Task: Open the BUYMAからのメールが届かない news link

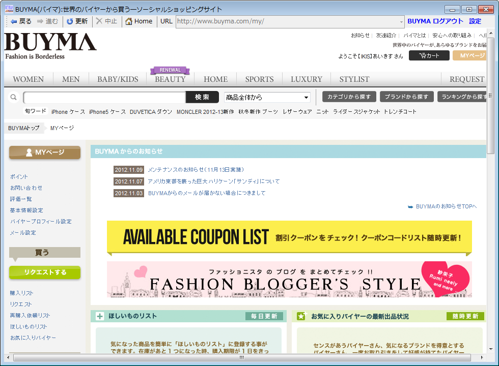Action: point(207,193)
